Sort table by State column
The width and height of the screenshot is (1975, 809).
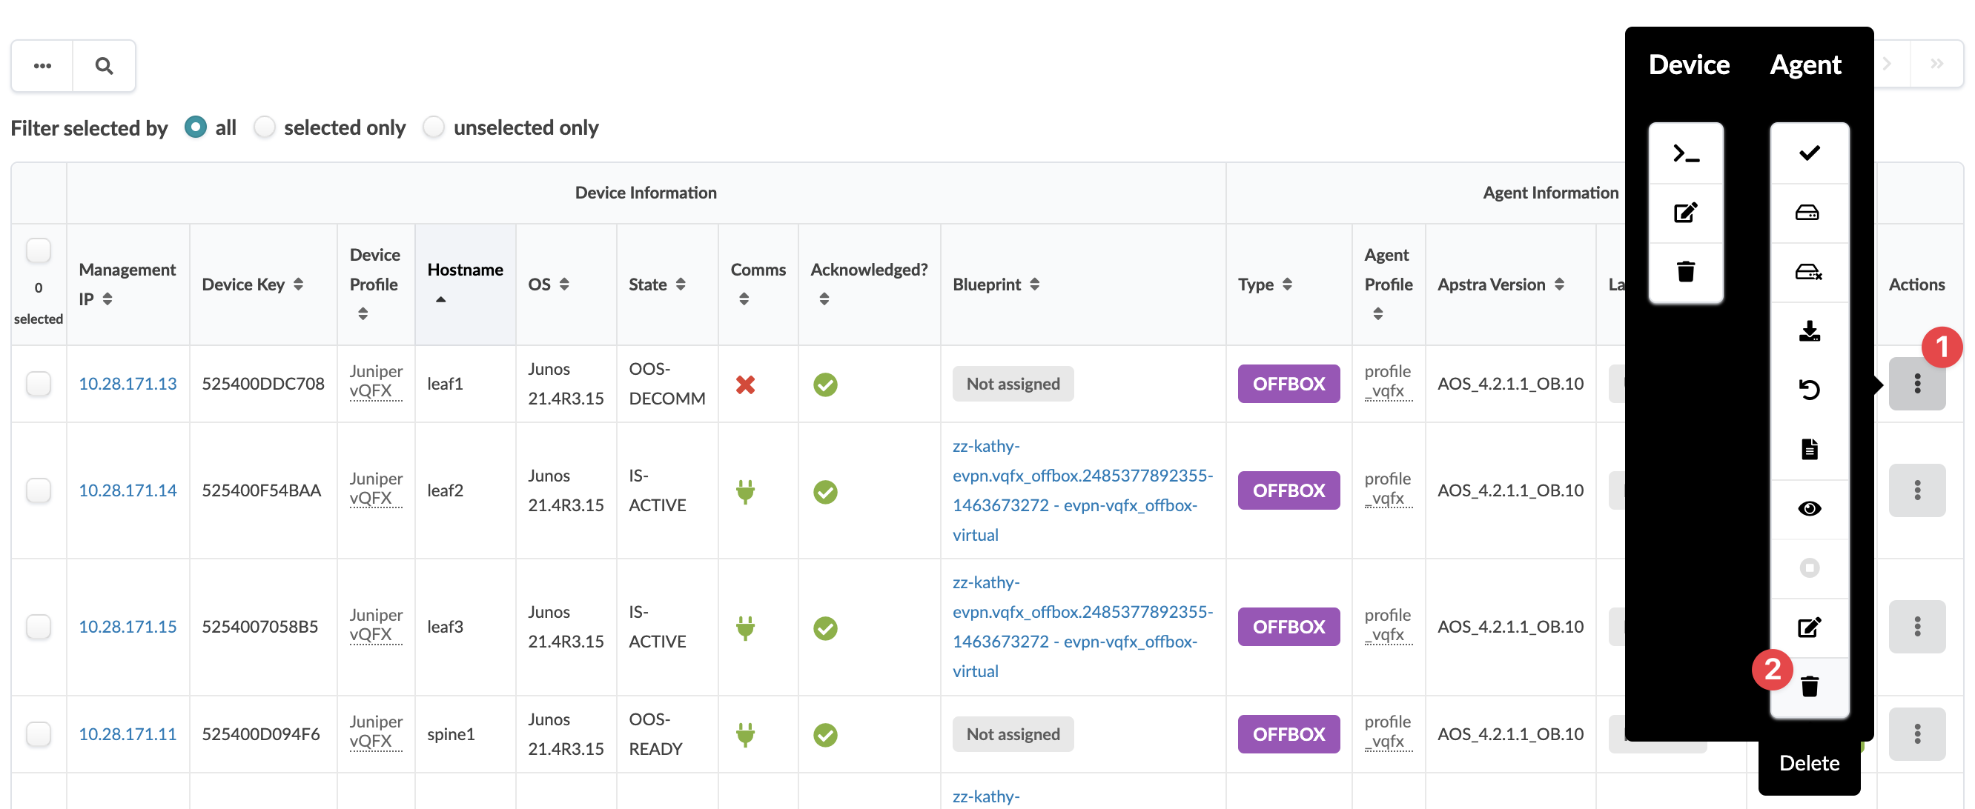680,284
